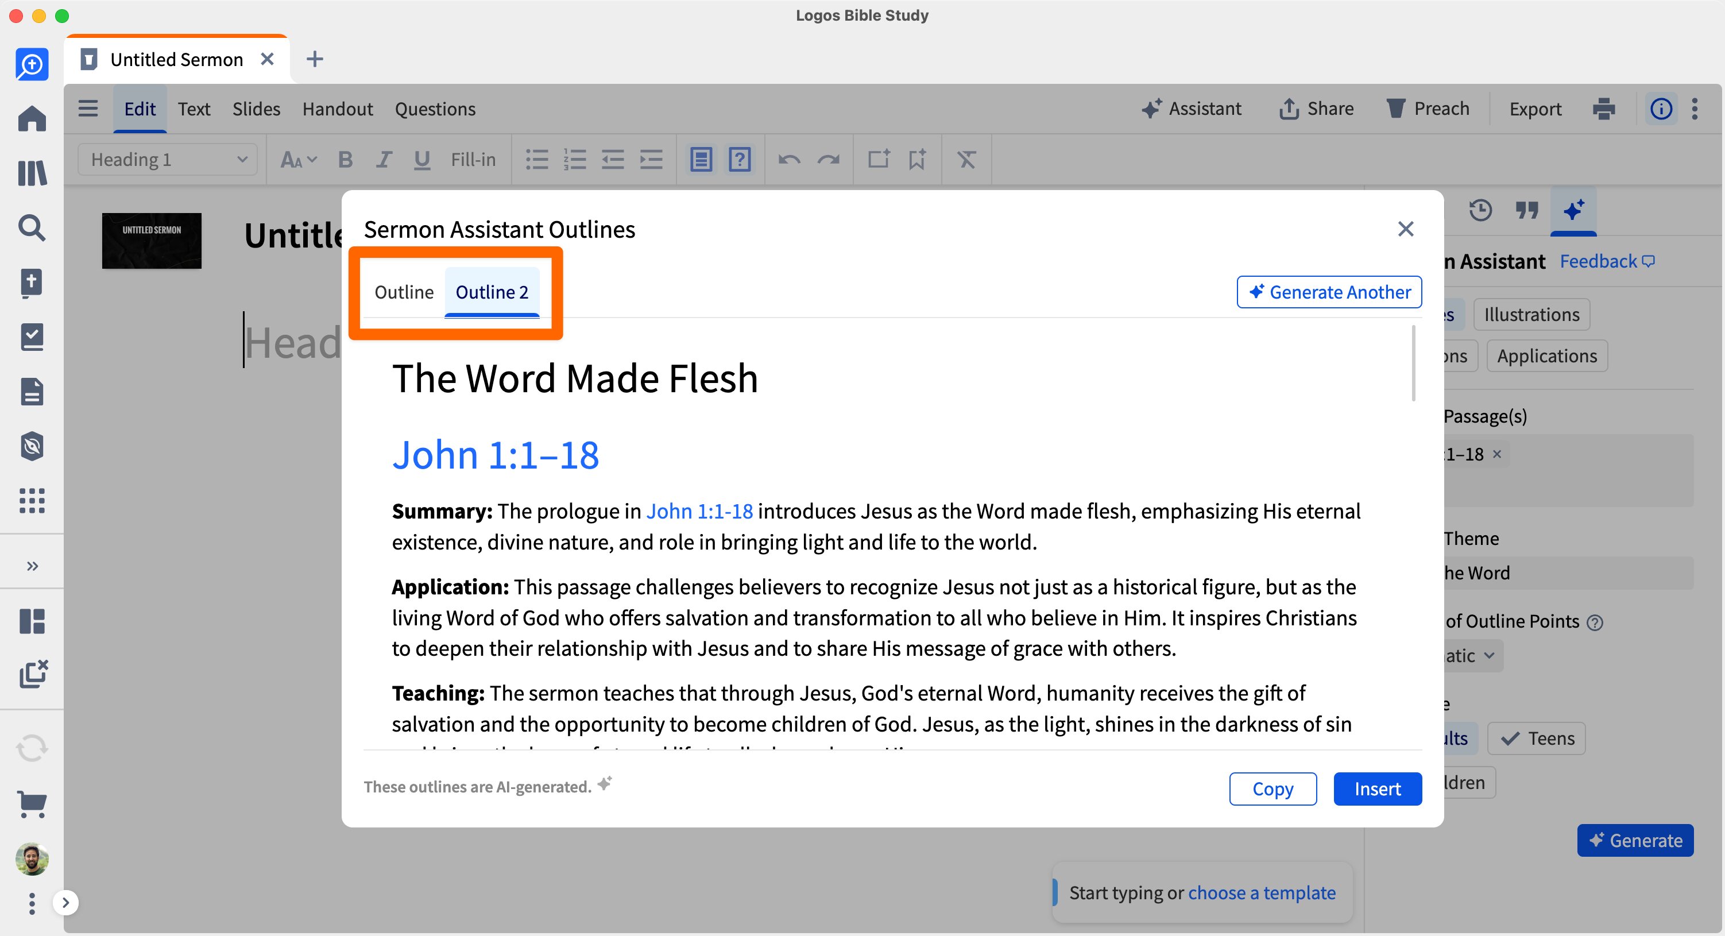Viewport: 1725px width, 936px height.
Task: Insert a numbered list
Action: 575,159
